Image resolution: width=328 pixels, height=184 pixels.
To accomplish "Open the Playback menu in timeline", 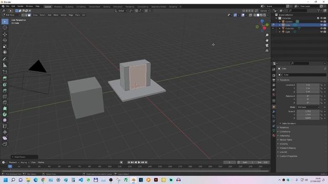I will pyautogui.click(x=14, y=163).
